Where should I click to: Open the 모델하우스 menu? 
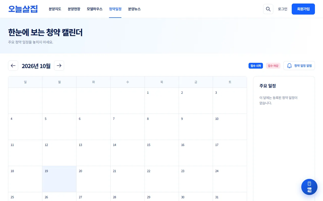(x=95, y=9)
